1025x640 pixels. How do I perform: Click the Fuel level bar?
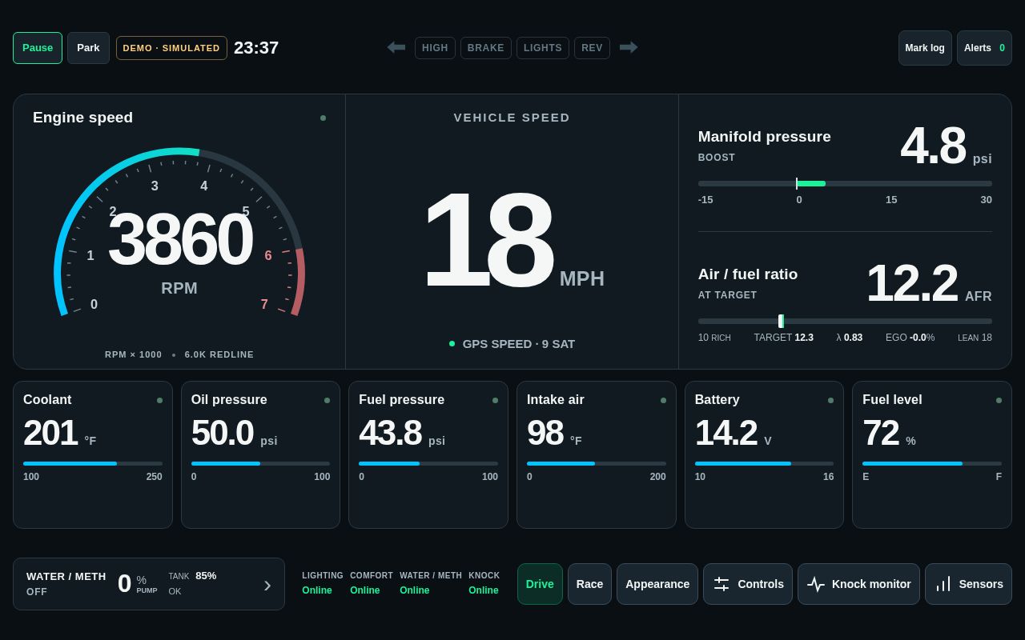point(932,463)
